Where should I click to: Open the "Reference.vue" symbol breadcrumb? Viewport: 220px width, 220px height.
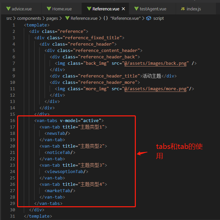125,18
